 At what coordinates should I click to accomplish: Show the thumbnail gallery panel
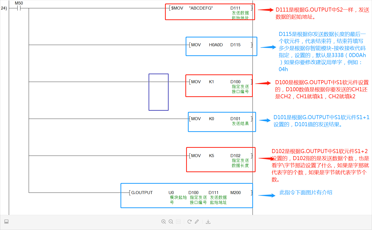7,221
